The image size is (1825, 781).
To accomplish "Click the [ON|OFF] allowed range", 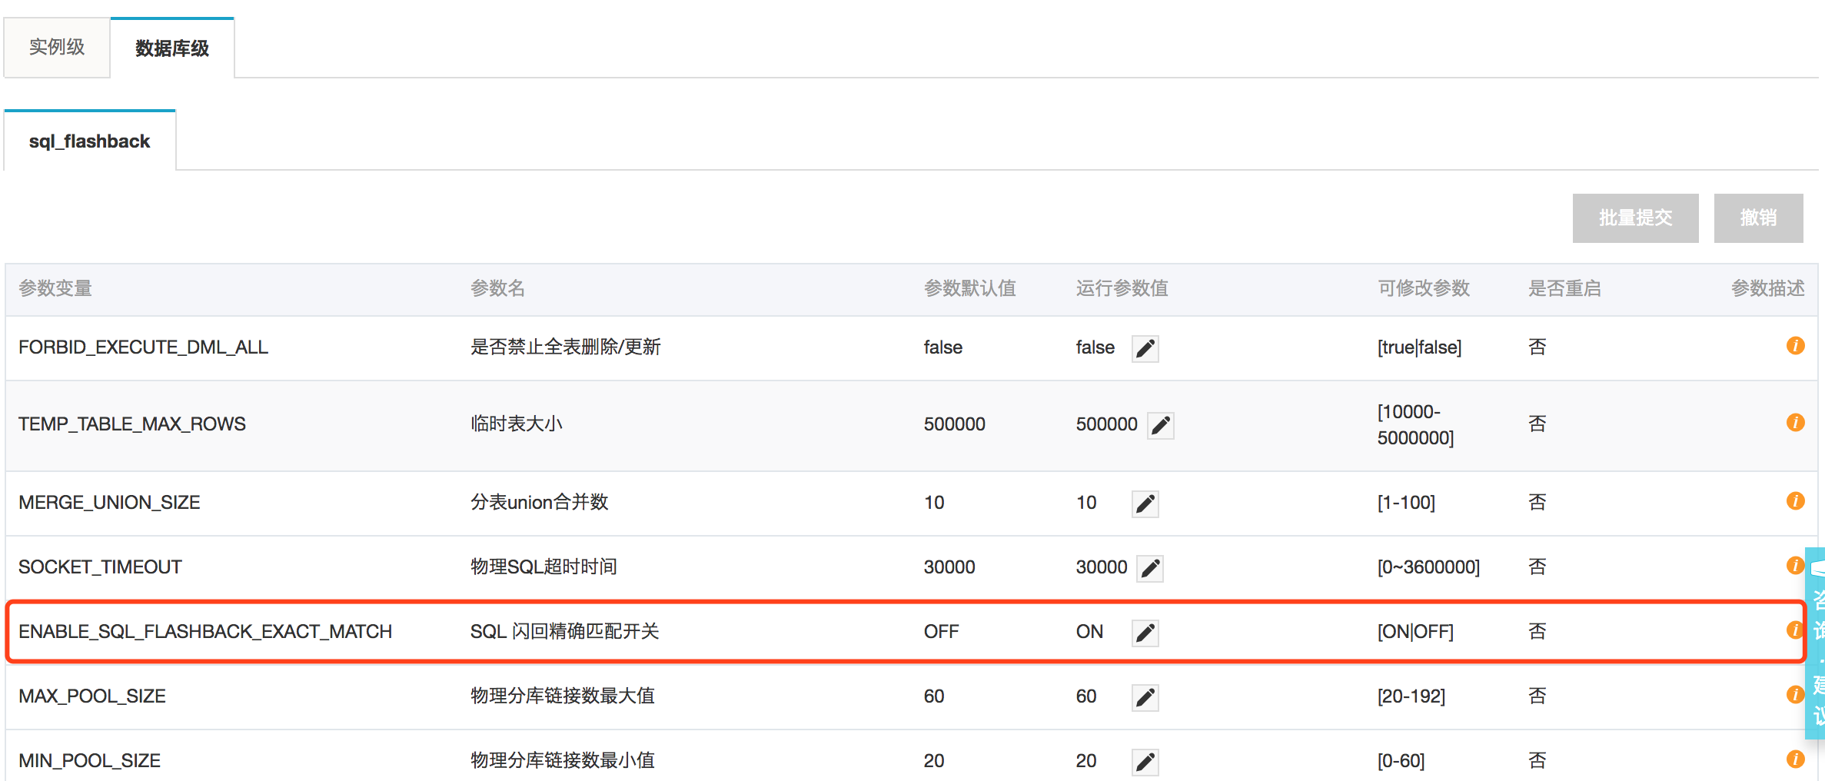I will (1415, 632).
